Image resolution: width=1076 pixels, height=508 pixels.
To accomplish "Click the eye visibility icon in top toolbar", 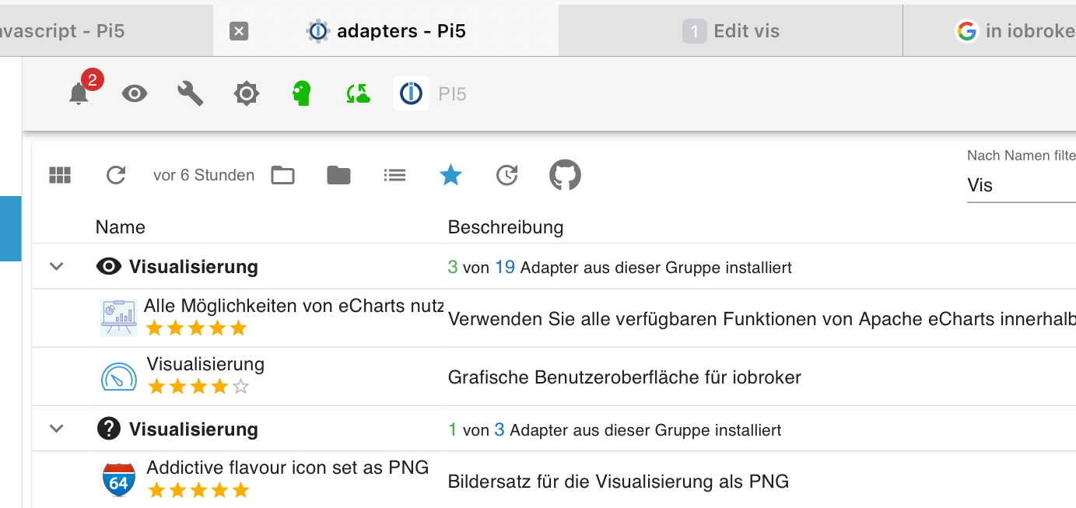I will [135, 94].
